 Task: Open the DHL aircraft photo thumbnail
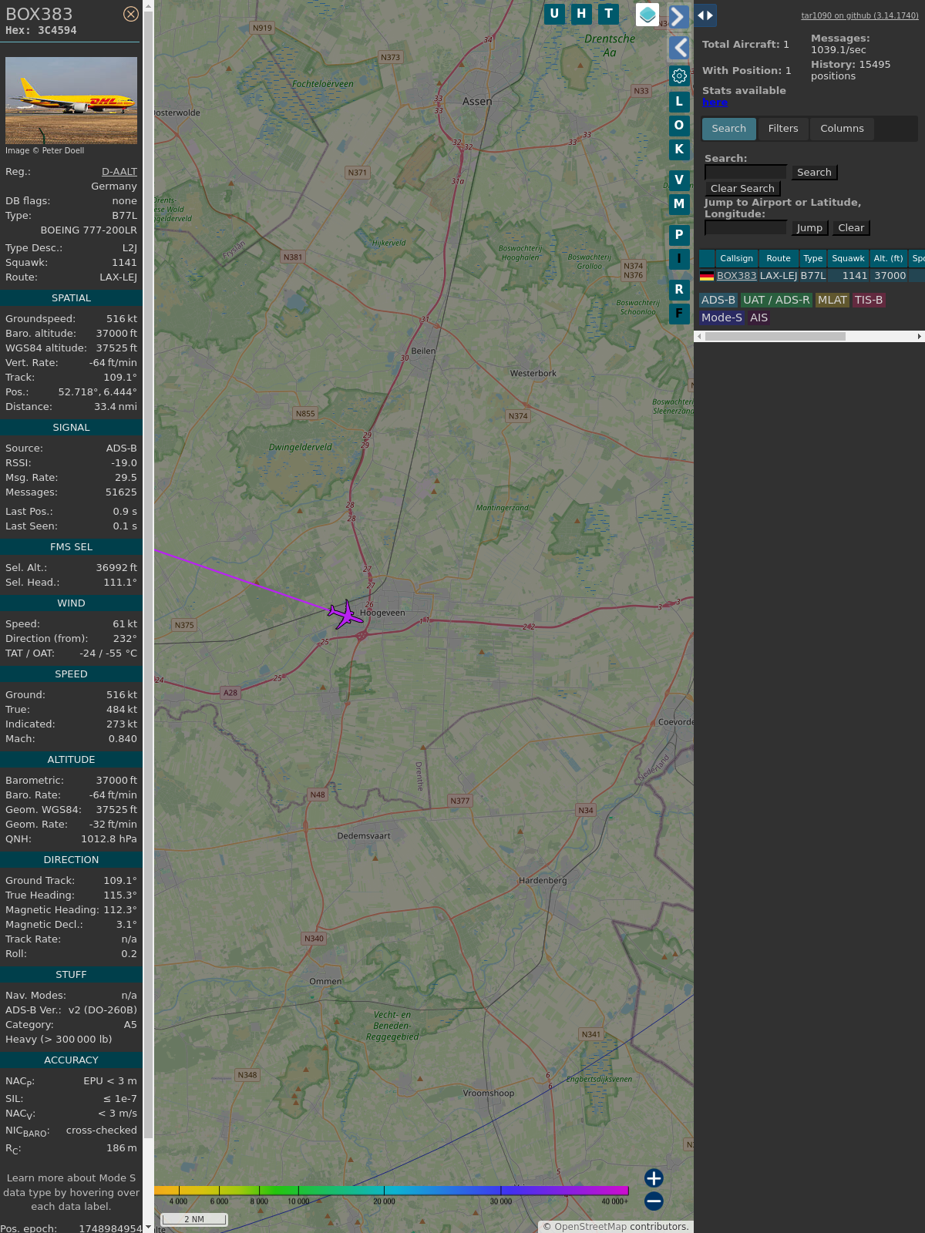(71, 100)
